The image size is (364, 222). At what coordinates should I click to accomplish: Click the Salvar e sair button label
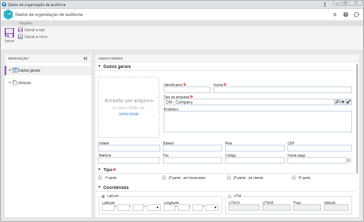click(35, 30)
